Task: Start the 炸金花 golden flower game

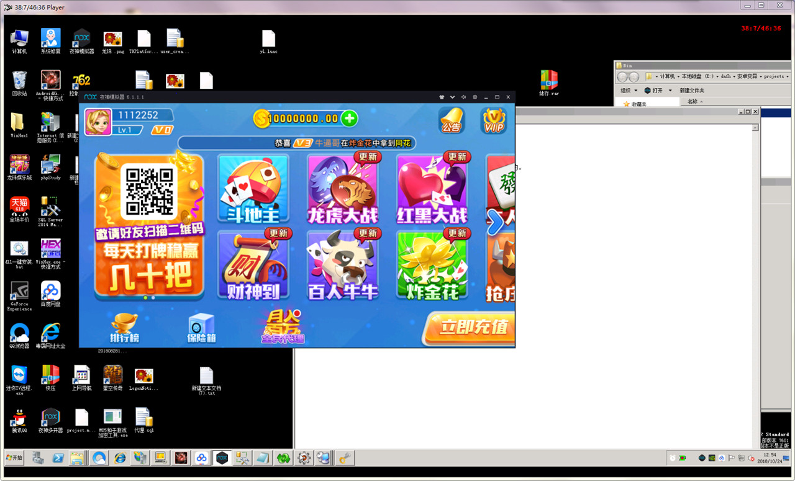Action: pyautogui.click(x=432, y=266)
